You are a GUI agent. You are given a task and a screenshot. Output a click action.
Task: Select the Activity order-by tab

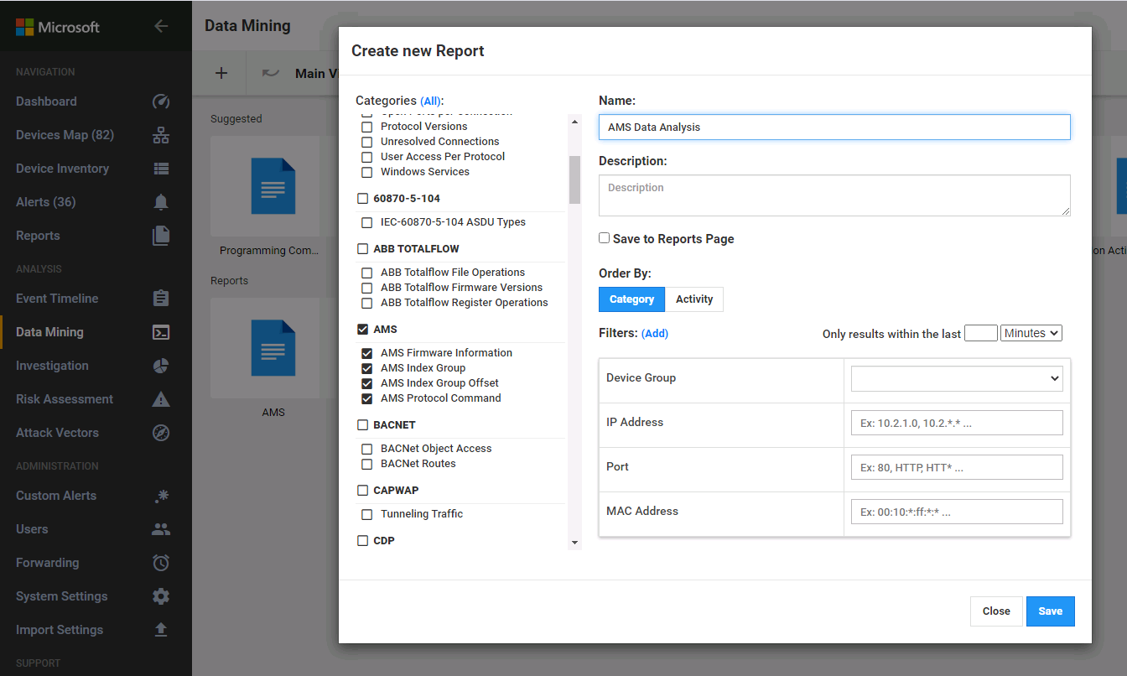[694, 299]
